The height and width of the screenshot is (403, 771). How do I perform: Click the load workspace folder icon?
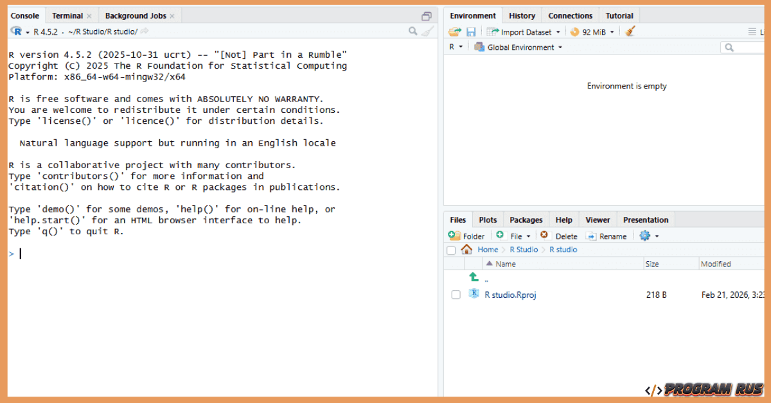tap(455, 31)
